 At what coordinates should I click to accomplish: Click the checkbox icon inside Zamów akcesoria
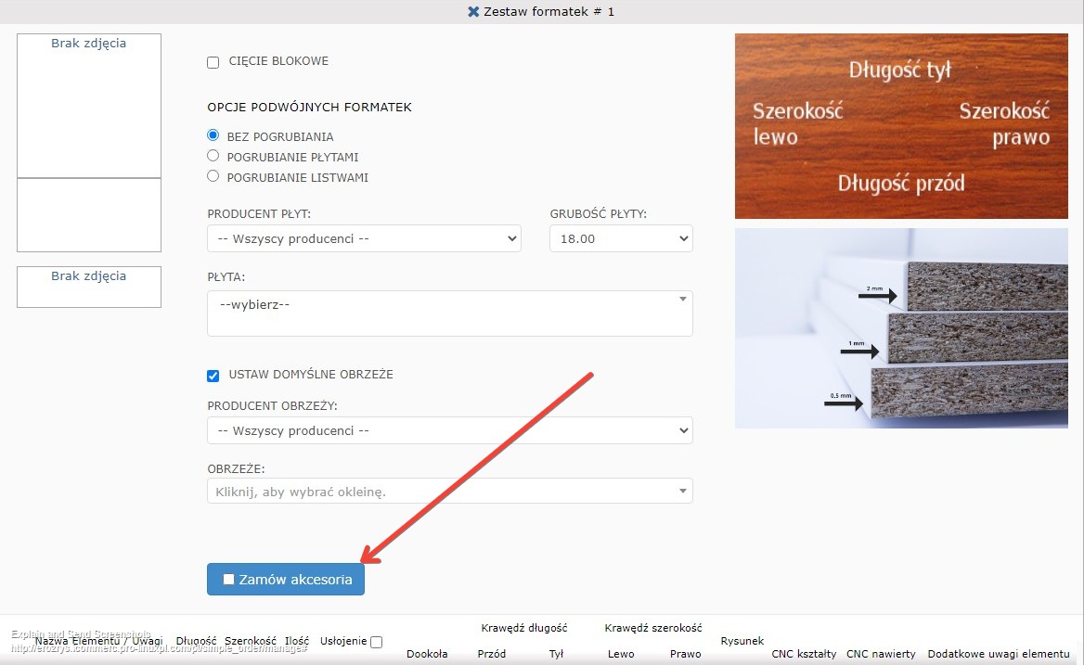click(229, 580)
